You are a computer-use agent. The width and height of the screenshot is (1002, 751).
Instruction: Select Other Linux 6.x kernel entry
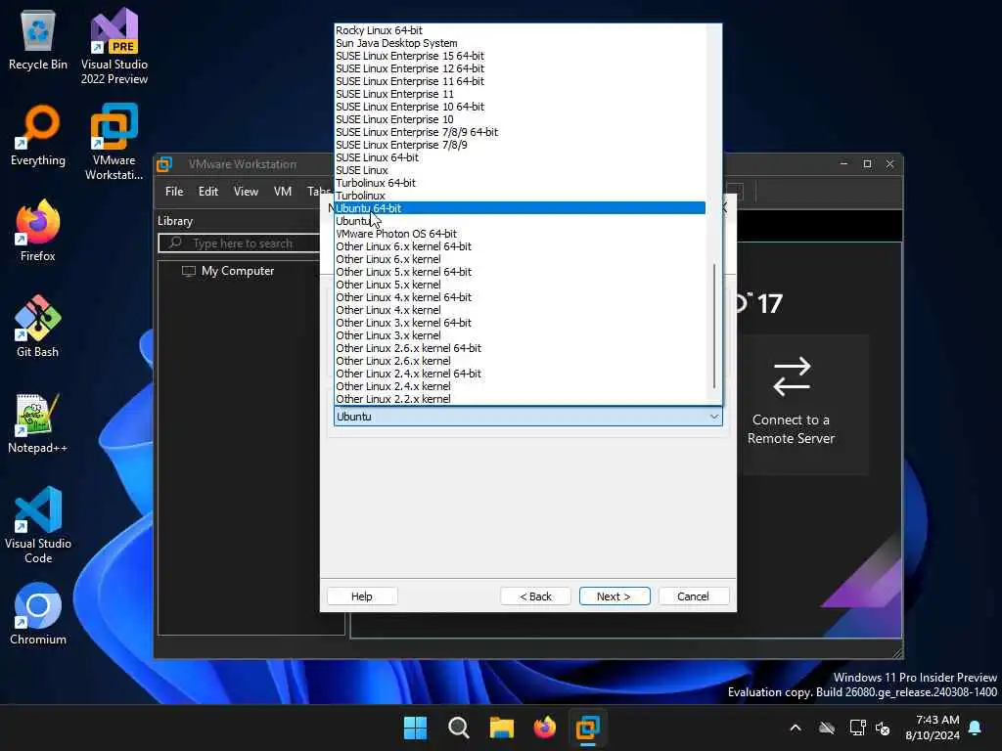coord(520,259)
